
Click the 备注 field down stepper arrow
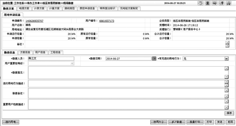[227, 46]
